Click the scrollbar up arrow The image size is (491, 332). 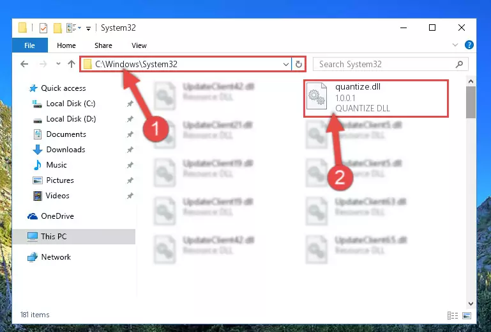[471, 82]
